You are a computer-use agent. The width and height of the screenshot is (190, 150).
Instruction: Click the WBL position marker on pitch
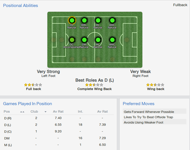pos(84,20)
